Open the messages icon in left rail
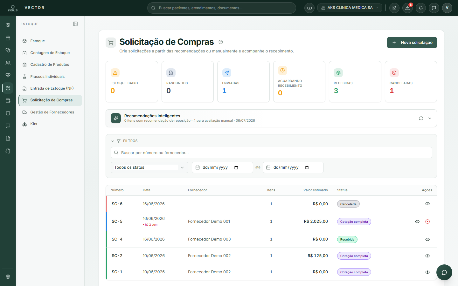 8,126
